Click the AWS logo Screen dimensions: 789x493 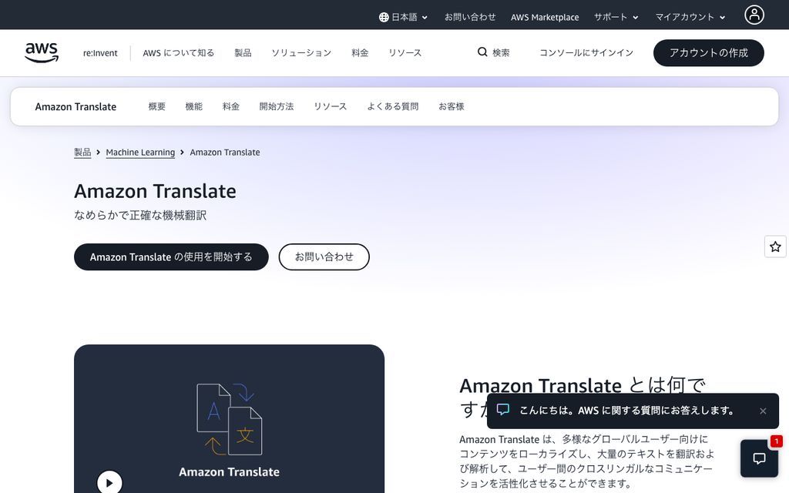coord(42,52)
